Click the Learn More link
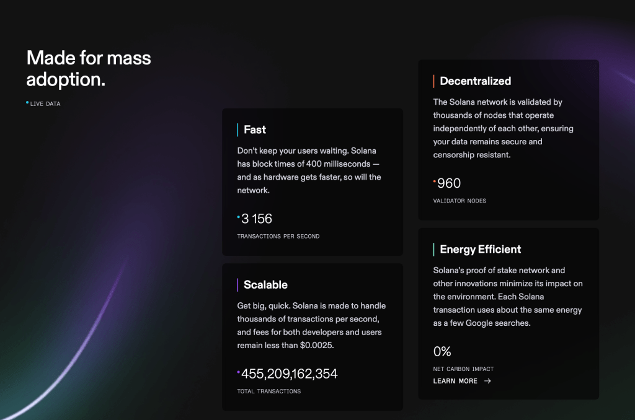635x420 pixels. (455, 381)
